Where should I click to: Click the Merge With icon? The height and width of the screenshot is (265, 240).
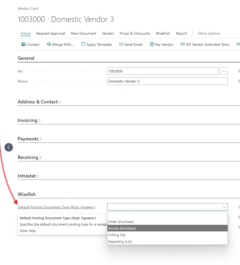coord(49,44)
